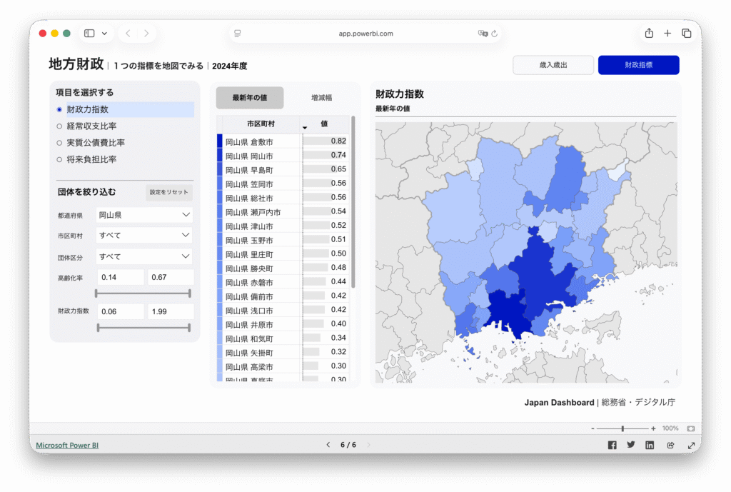Image resolution: width=731 pixels, height=492 pixels.
Task: Sort by the 市区町村 column header
Action: [261, 124]
